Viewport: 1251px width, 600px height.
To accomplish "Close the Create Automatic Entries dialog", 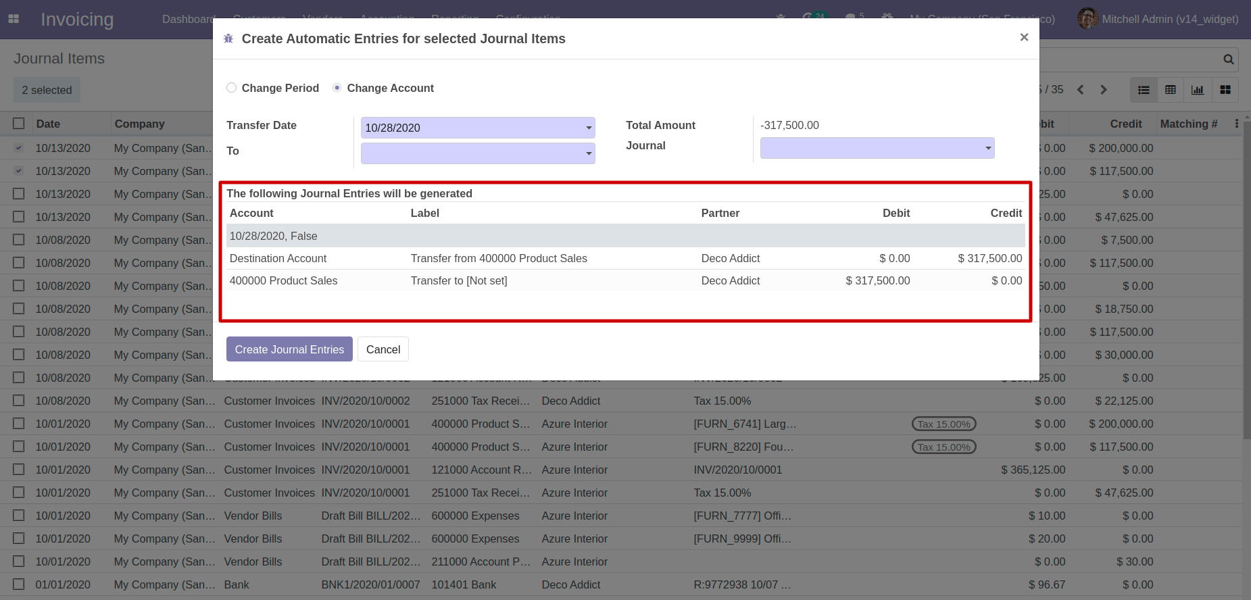I will 1024,37.
